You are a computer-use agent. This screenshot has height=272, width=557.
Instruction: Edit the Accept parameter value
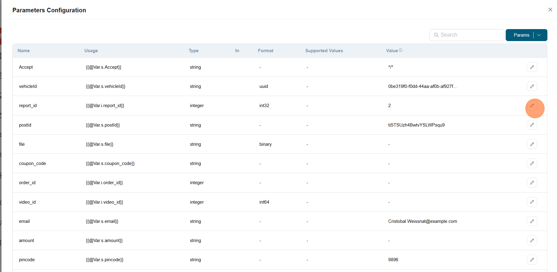pos(532,67)
